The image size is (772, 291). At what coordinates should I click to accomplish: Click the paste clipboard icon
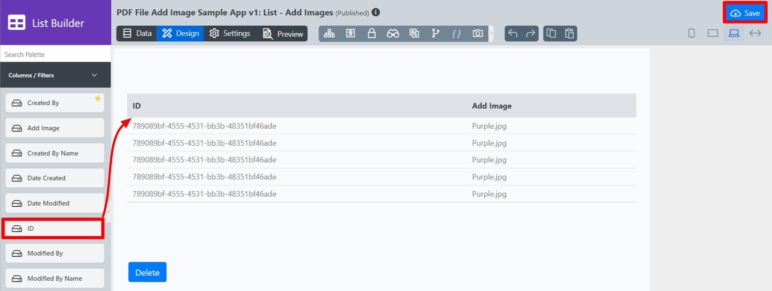pyautogui.click(x=569, y=33)
